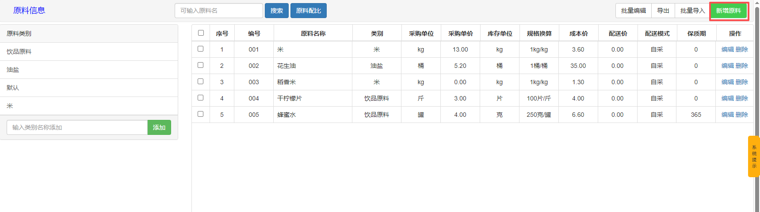Click the 输入类别名称添加 category name field
The height and width of the screenshot is (212, 760).
[77, 127]
